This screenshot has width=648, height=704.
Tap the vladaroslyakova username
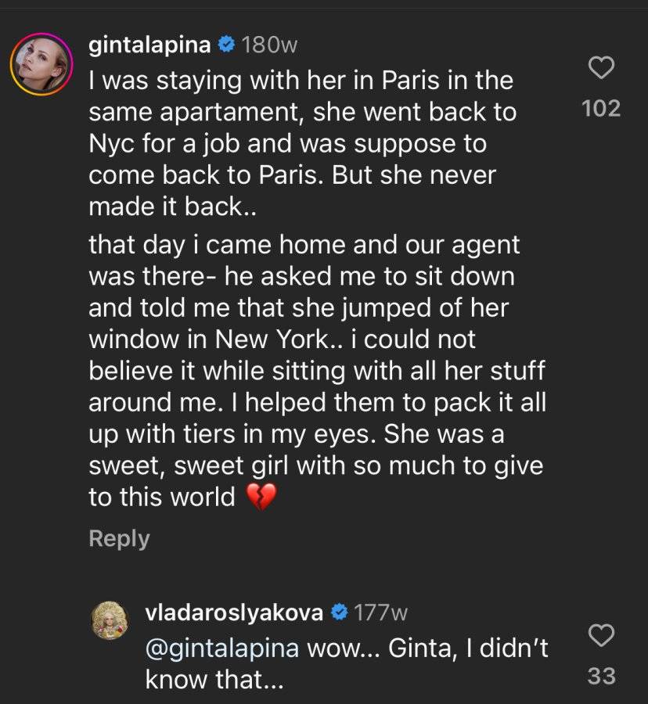234,612
